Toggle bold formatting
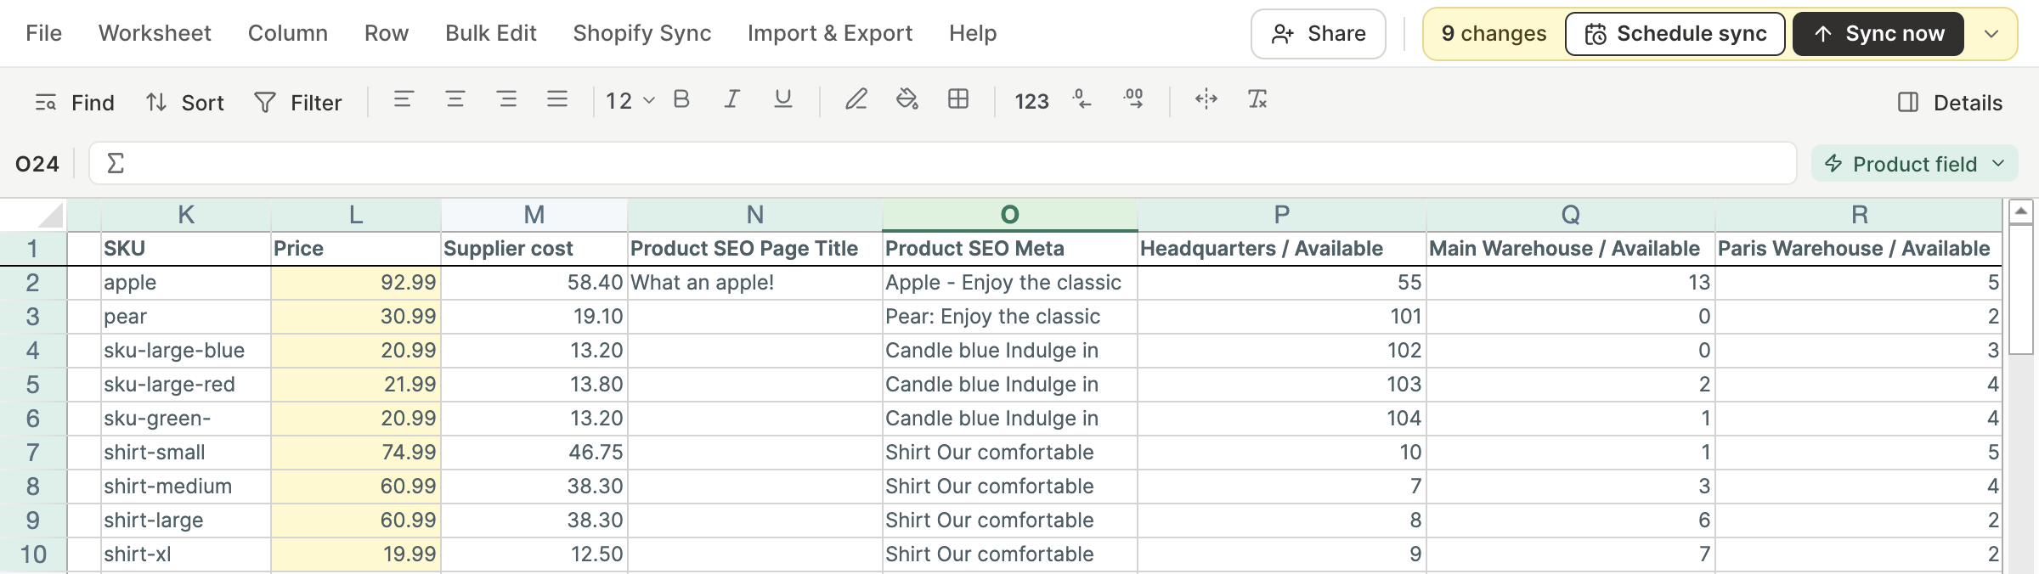Image resolution: width=2039 pixels, height=574 pixels. click(x=681, y=100)
